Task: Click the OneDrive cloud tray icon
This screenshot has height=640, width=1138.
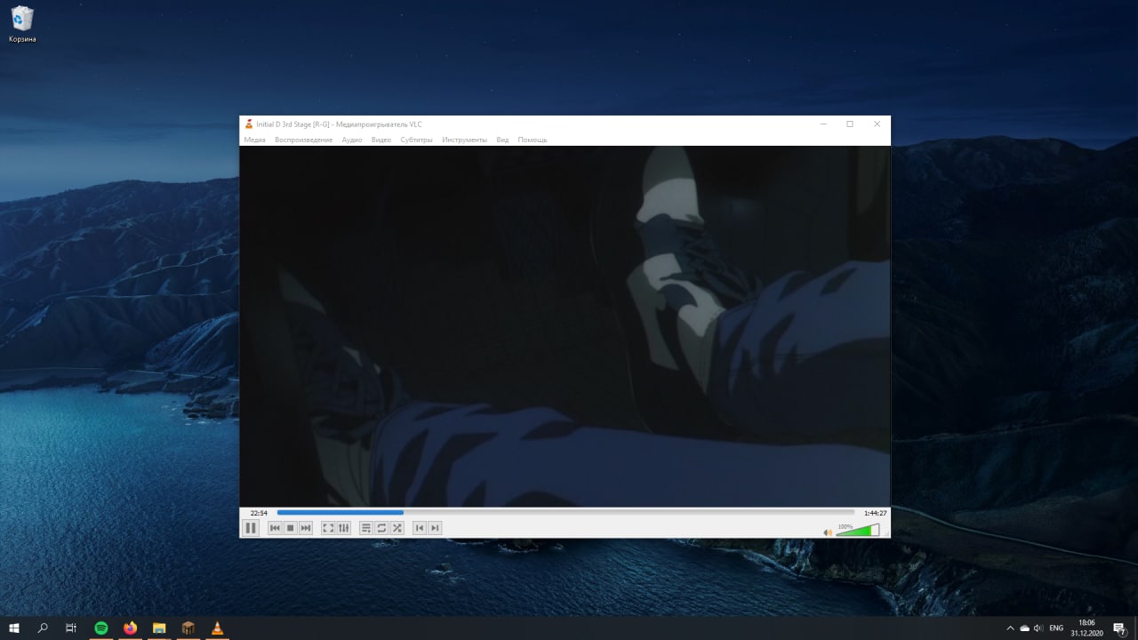Action: tap(1024, 628)
